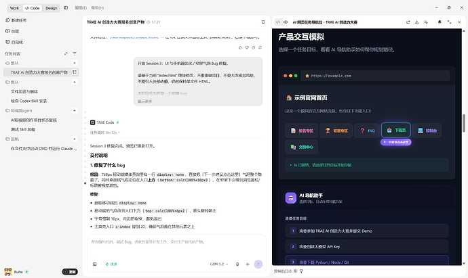The height and width of the screenshot is (278, 468).
Task: Download the preview with download icon
Action: 417,22
